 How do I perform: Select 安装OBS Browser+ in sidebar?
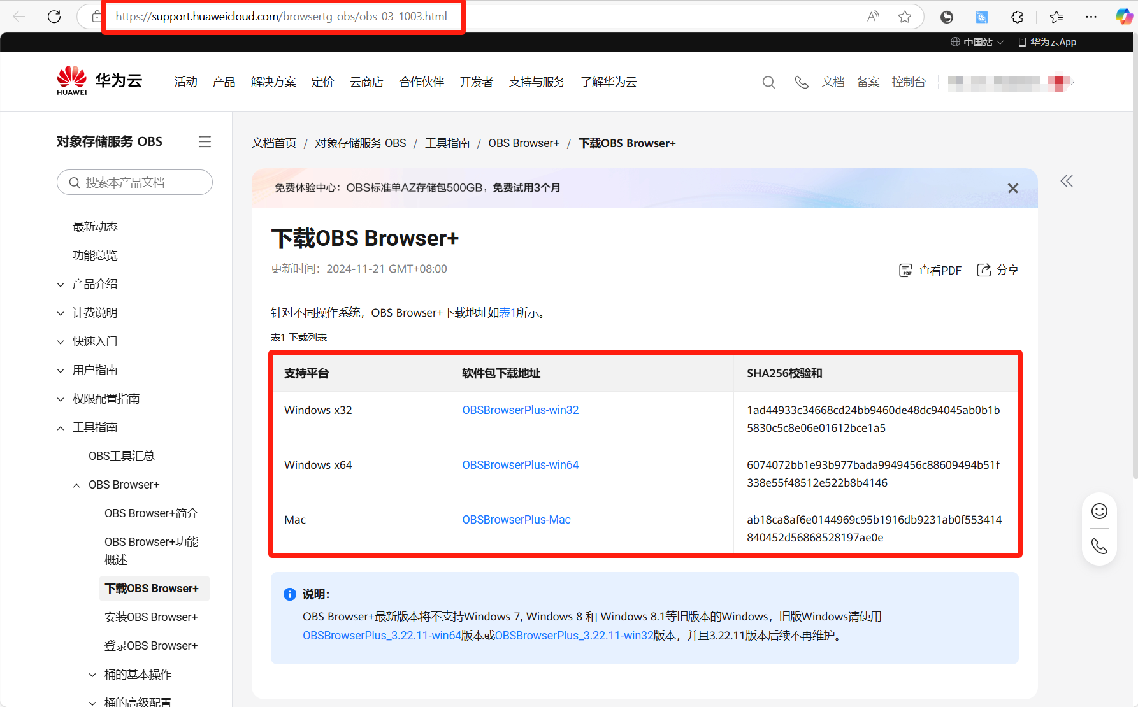151,617
